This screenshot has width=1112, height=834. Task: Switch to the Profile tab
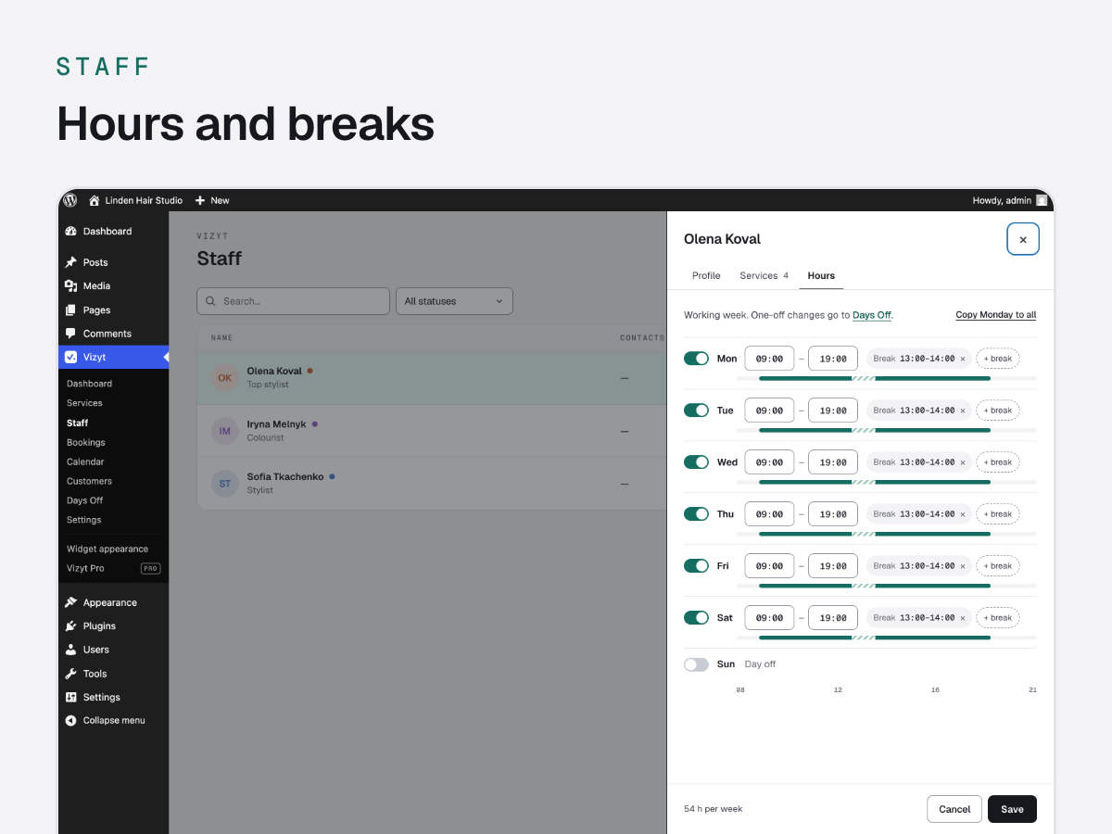(x=706, y=275)
